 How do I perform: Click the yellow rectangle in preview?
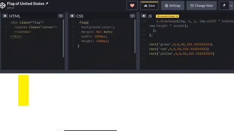click(23, 90)
